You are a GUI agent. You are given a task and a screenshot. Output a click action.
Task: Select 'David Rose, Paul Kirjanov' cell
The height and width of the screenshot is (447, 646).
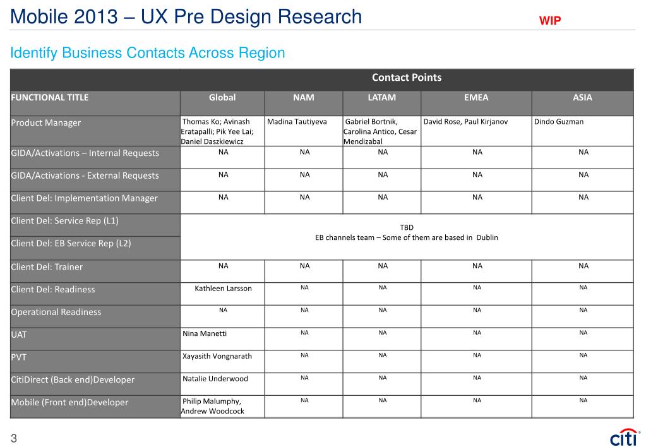(x=476, y=131)
